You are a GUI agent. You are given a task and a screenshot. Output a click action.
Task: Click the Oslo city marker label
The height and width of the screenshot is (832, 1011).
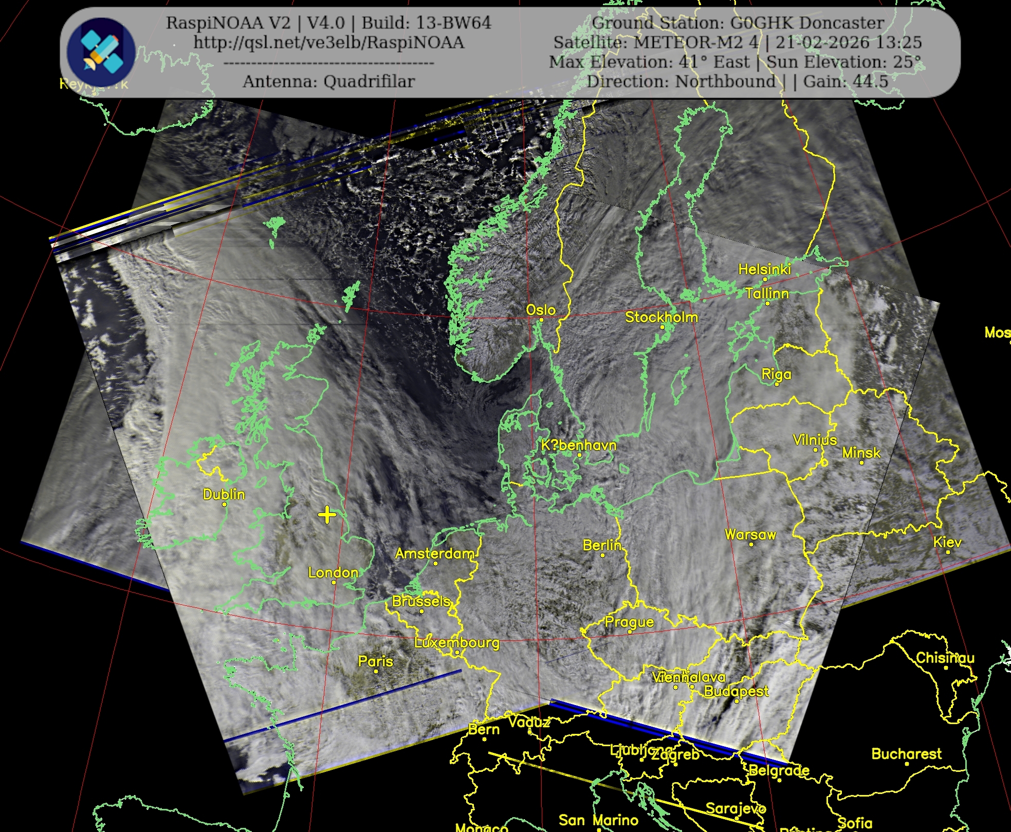click(x=541, y=310)
